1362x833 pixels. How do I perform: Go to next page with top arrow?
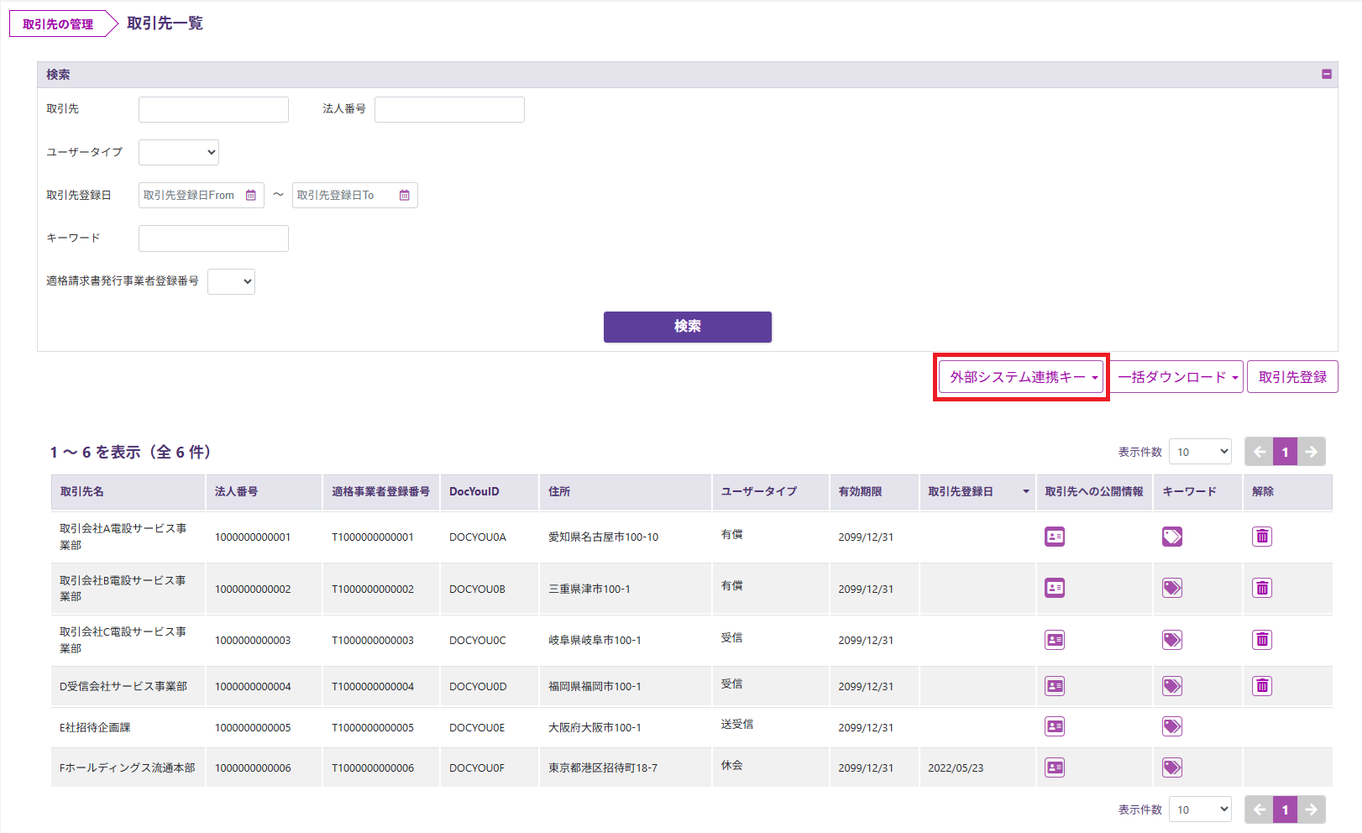[x=1312, y=452]
